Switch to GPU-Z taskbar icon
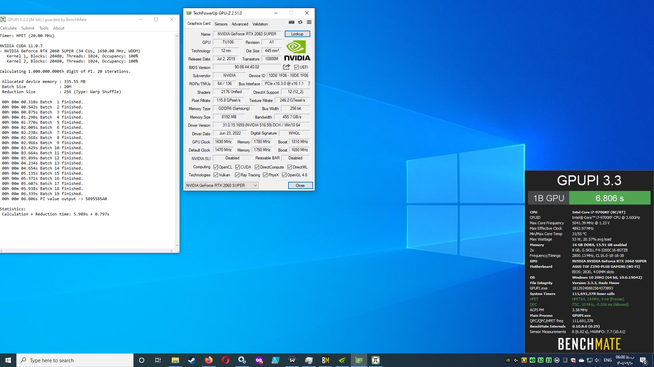 359,360
